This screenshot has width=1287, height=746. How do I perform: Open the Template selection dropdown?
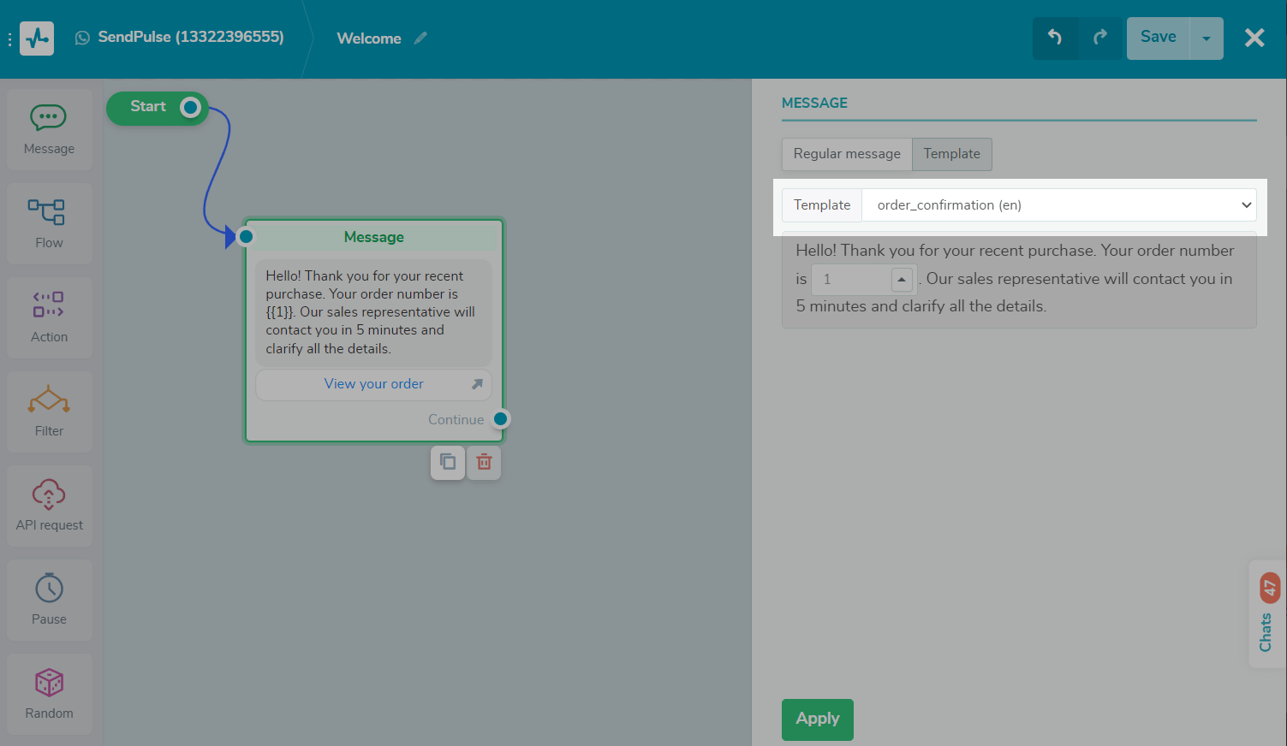pyautogui.click(x=1059, y=205)
